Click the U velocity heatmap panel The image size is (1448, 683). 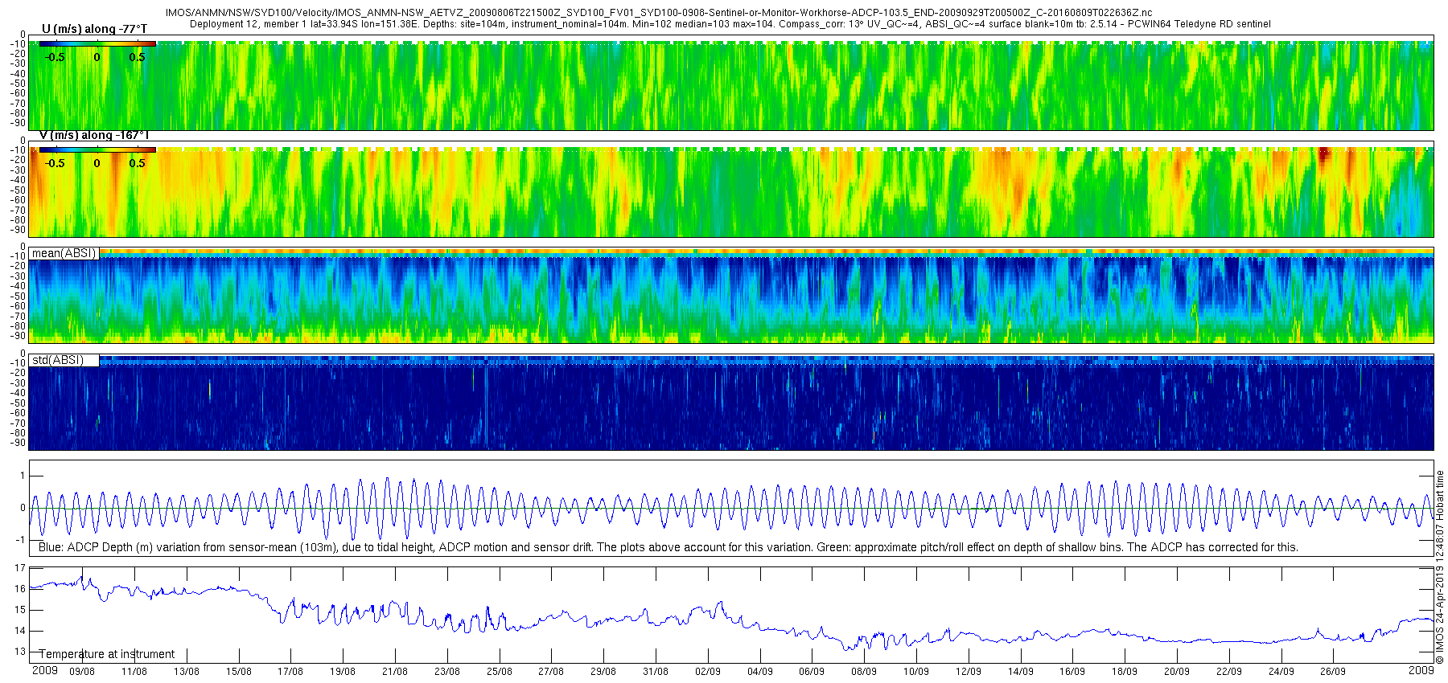click(731, 85)
